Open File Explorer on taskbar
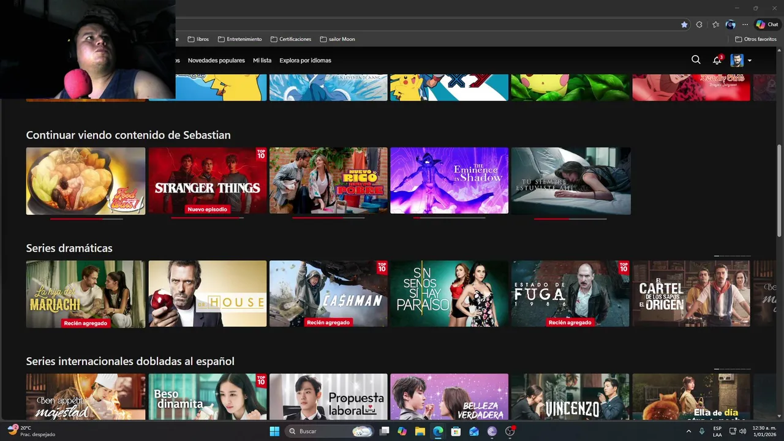This screenshot has height=441, width=784. (x=420, y=431)
